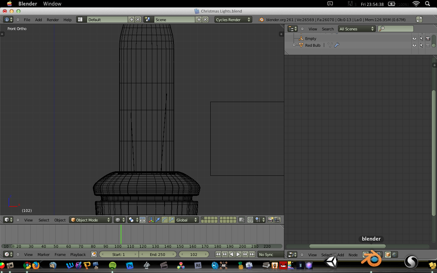437x273 pixels.
Task: Open the Render menu in the info header
Action: tap(53, 20)
